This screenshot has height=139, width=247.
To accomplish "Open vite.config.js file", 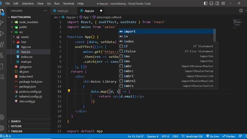I will click(27, 101).
